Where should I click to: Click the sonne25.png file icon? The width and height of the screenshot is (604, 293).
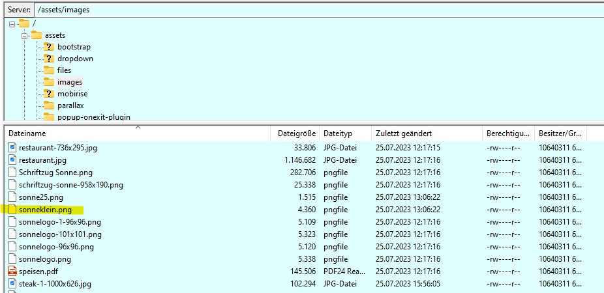[12, 197]
